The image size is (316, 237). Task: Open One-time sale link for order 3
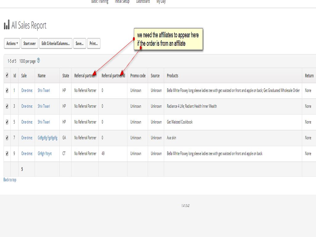coord(27,106)
